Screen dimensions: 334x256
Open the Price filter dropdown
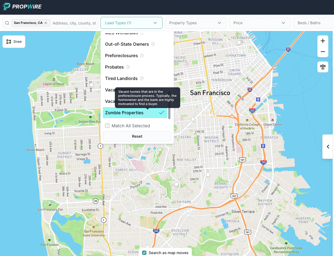pos(259,23)
